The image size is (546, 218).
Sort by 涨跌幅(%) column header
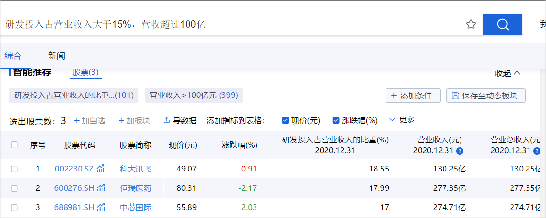pos(239,145)
